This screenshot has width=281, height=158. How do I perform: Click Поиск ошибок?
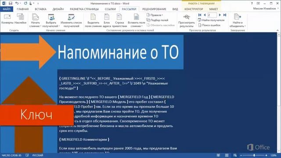pos(209,25)
